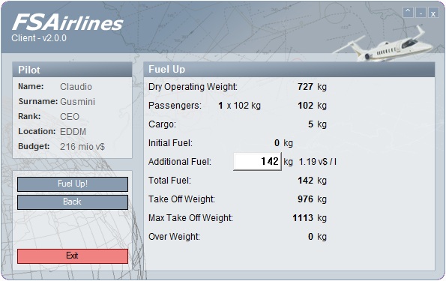This screenshot has height=281, width=446.
Task: Minimize window with the dash button
Action: 421,13
